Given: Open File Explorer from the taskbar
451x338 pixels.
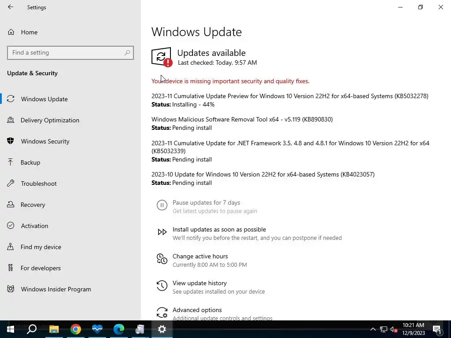Looking at the screenshot, I should pos(54,329).
